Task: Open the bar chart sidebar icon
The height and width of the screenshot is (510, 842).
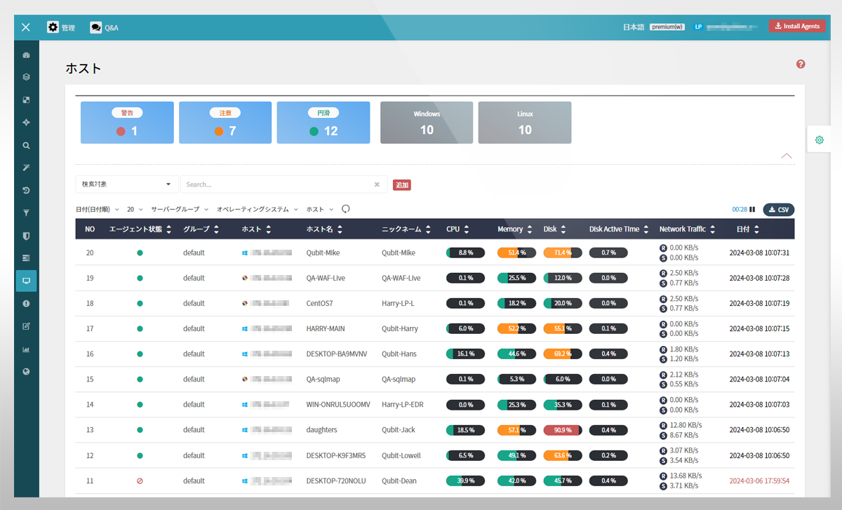Action: [x=26, y=349]
